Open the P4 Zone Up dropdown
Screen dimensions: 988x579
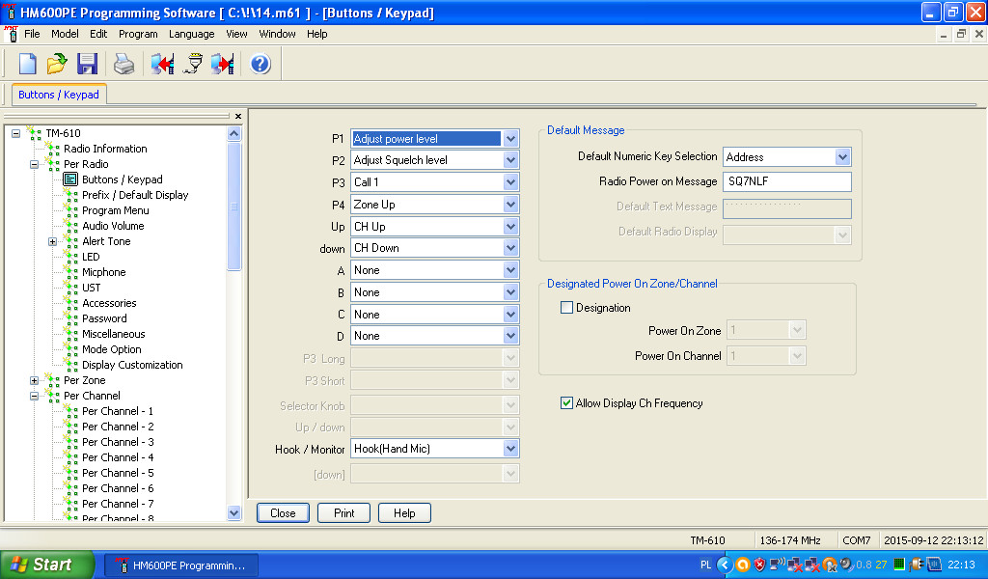tap(511, 205)
